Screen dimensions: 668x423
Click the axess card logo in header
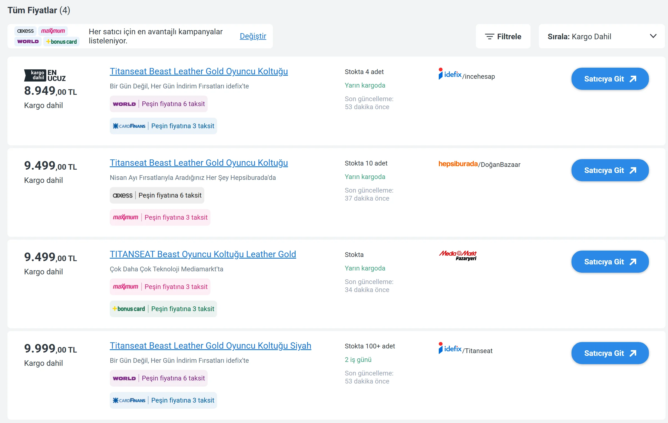click(x=25, y=31)
